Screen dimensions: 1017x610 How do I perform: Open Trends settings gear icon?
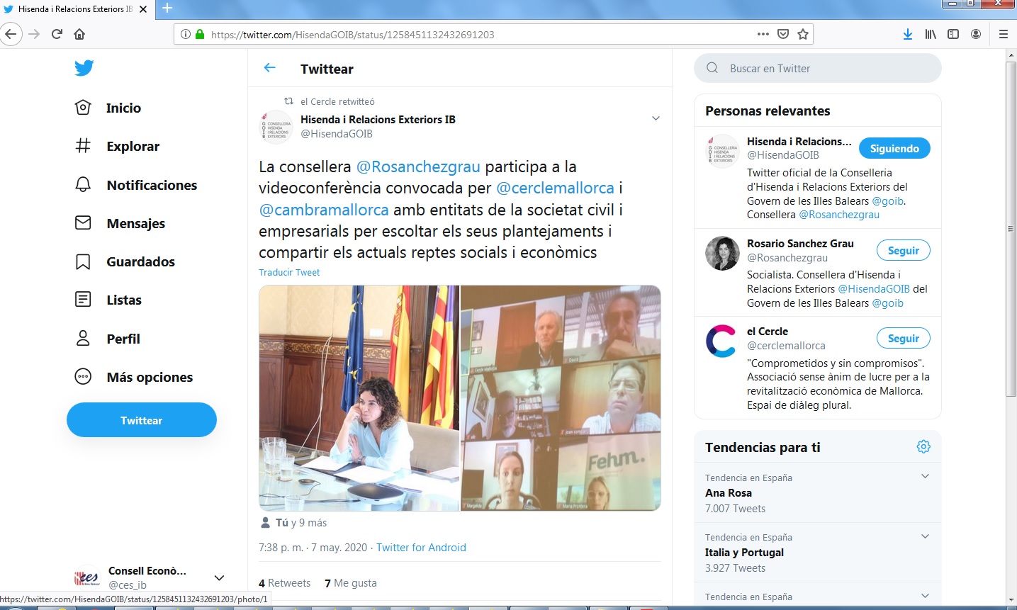[923, 446]
